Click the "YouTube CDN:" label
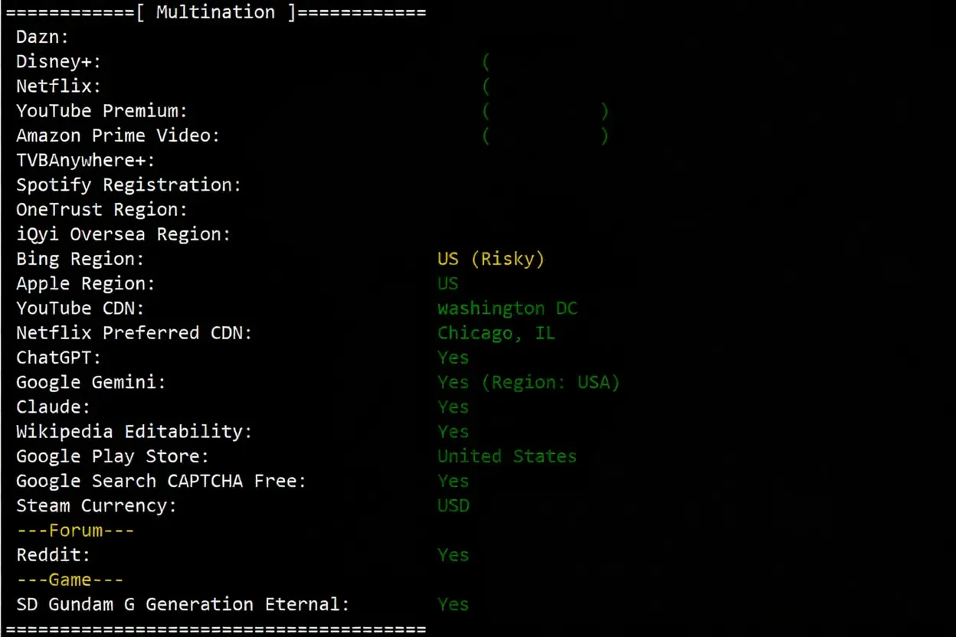The image size is (956, 637). pyautogui.click(x=80, y=308)
